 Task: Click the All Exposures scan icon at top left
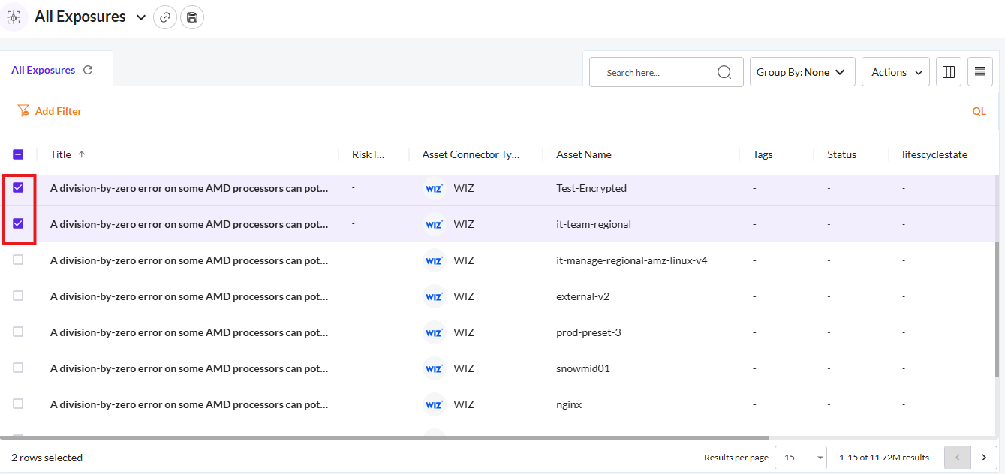tap(14, 17)
